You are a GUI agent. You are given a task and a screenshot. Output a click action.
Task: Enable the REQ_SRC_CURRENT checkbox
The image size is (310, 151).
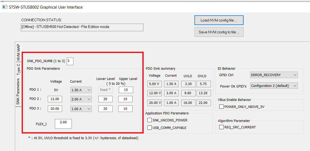222,127
